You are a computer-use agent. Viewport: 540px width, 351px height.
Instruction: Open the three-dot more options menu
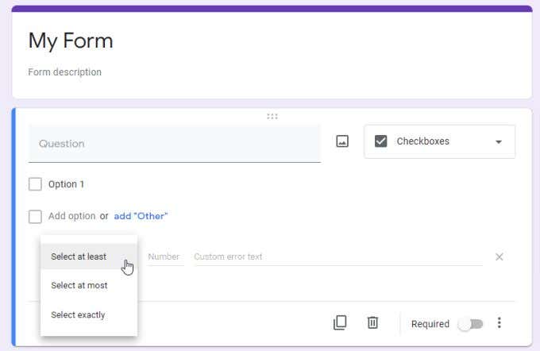click(x=499, y=322)
